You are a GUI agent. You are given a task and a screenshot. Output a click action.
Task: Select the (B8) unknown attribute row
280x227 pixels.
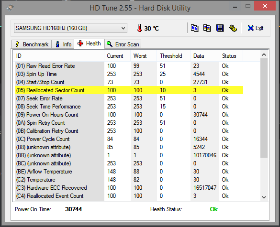(x=129, y=147)
